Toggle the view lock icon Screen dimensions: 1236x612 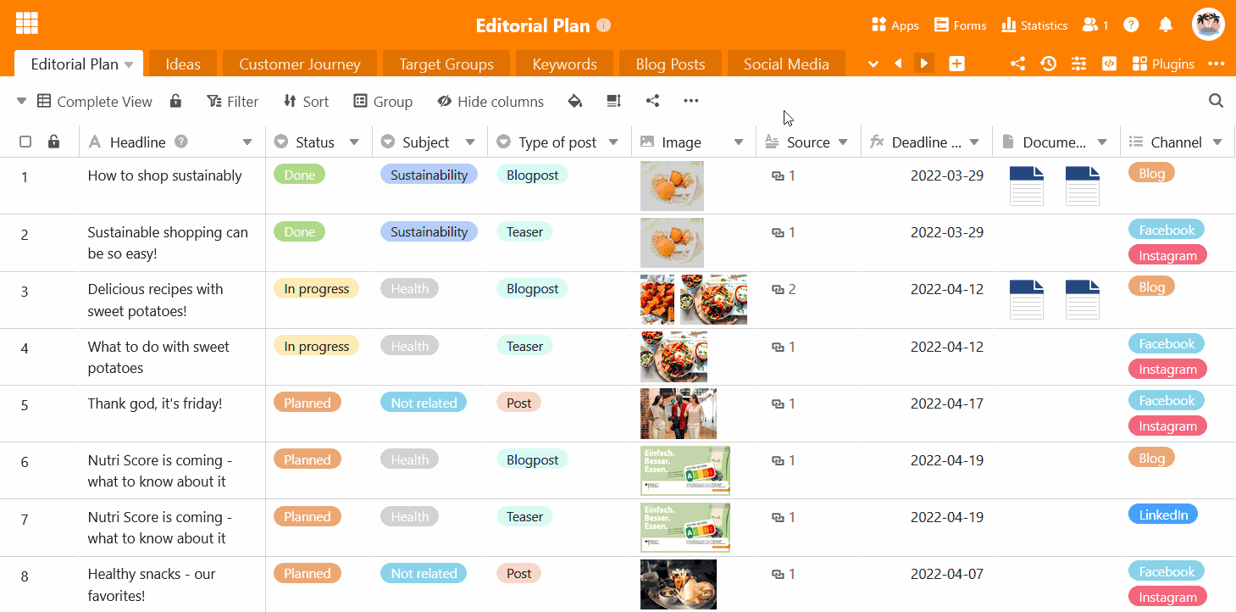coord(175,102)
